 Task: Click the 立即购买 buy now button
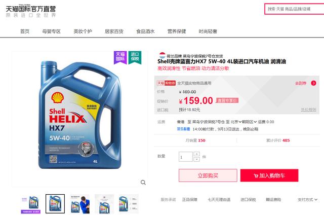tap(208, 175)
